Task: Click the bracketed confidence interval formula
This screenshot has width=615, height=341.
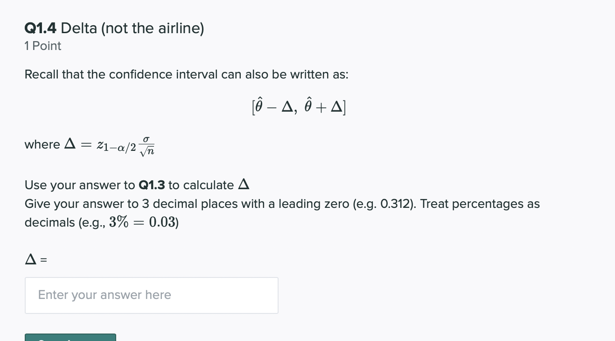Action: pos(299,108)
